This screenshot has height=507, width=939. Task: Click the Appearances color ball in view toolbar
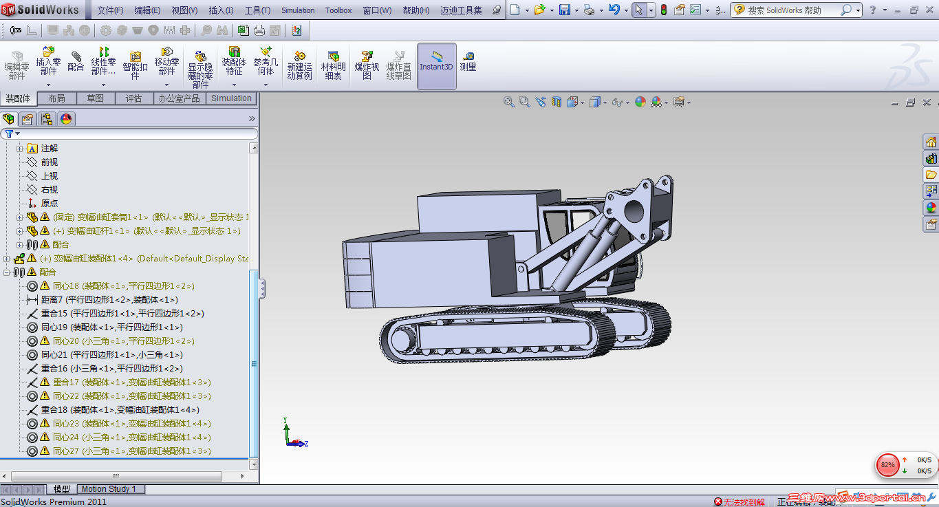pos(640,102)
